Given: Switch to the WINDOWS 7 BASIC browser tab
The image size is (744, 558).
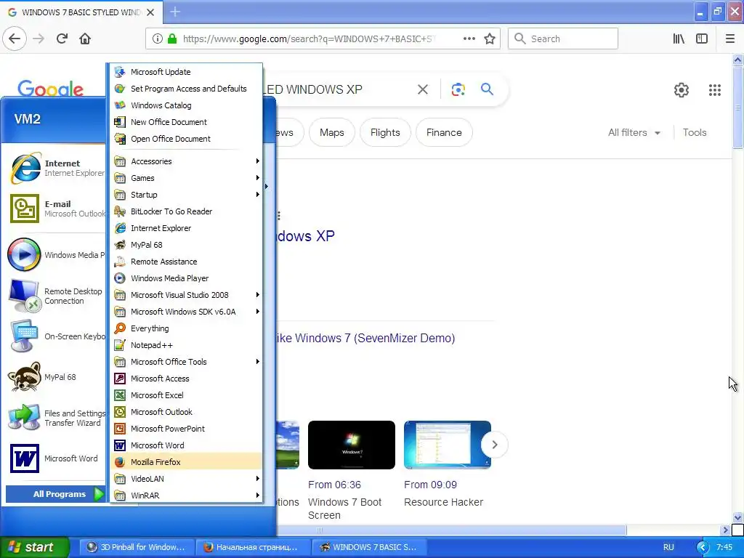Looking at the screenshot, I should [81, 12].
